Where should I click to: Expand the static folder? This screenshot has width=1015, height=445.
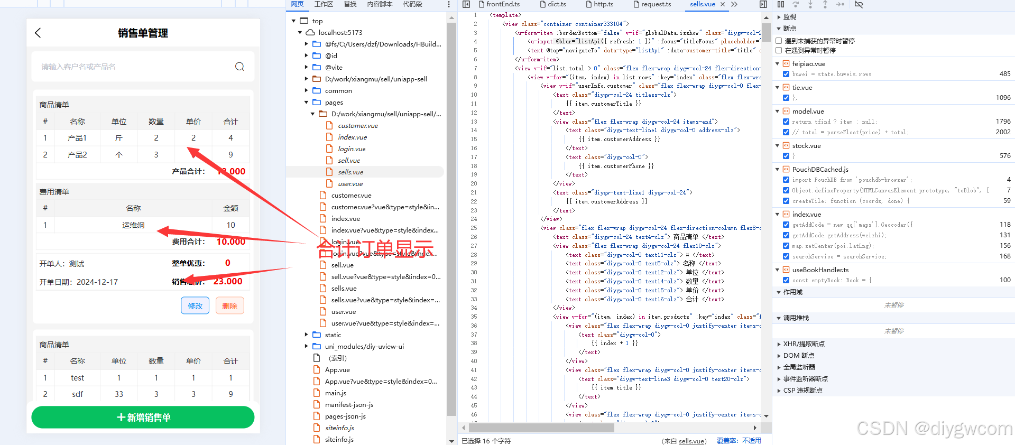pyautogui.click(x=307, y=335)
